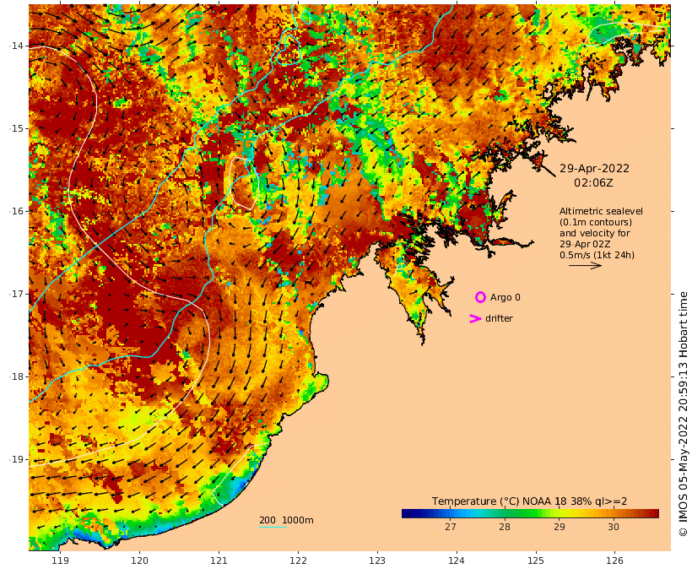Click the '200 1000m' depth legend text
The image size is (692, 574).
click(286, 520)
